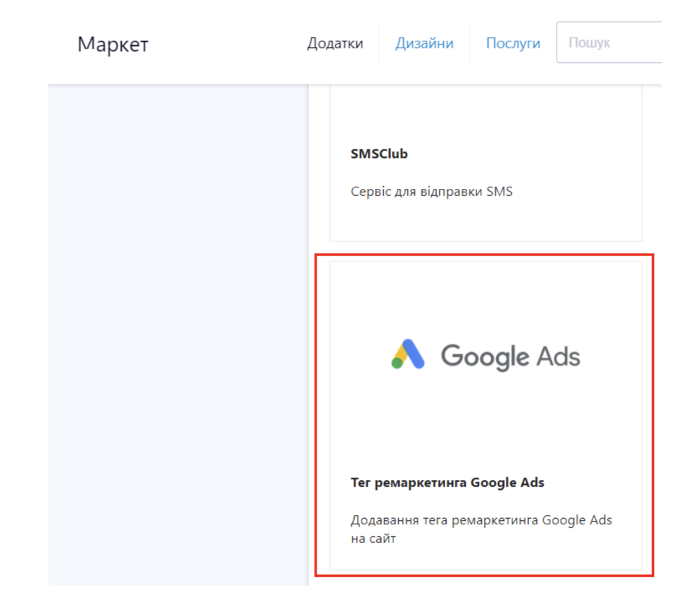This screenshot has width=697, height=599.
Task: Click the Маркет page title
Action: tap(113, 44)
